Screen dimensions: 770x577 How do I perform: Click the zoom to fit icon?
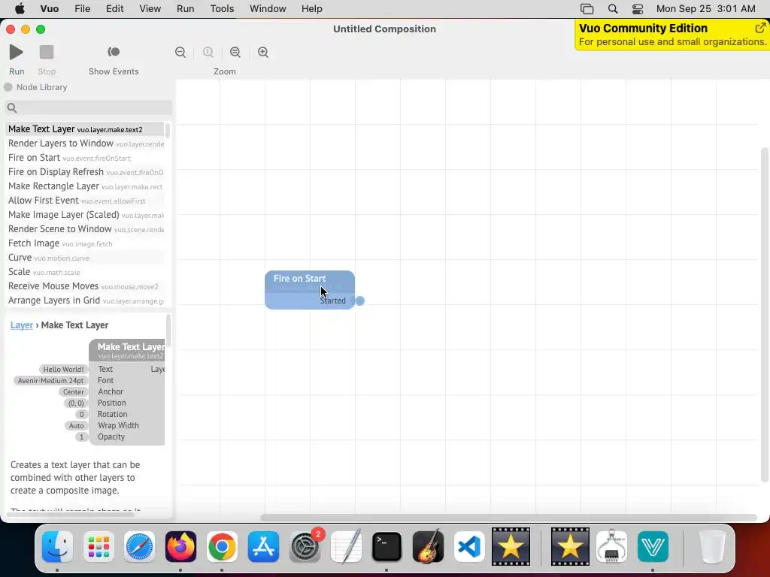(x=235, y=52)
